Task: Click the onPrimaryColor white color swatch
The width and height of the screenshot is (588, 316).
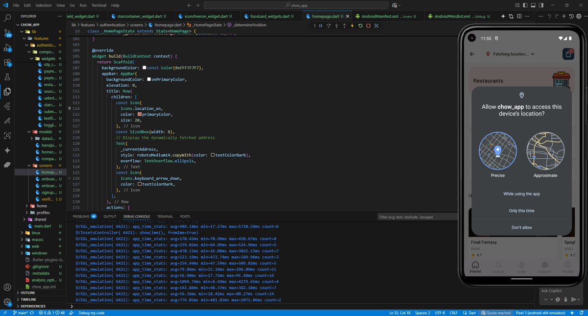Action: click(149, 79)
